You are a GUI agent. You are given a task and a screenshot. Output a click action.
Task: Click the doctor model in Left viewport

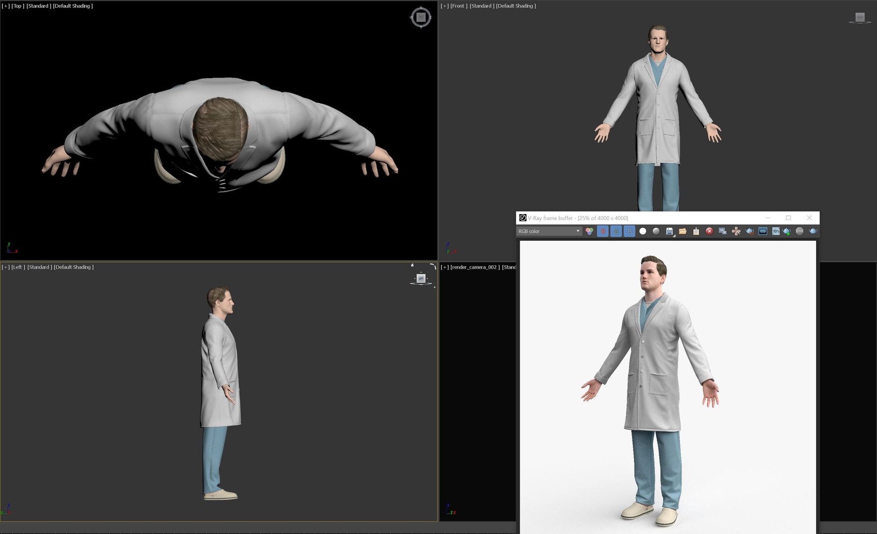pyautogui.click(x=221, y=393)
